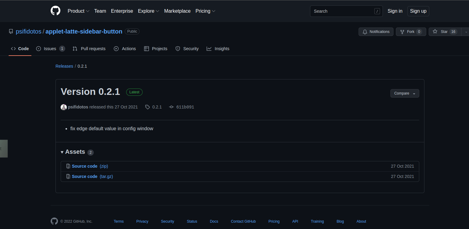Open the About footer link
The image size is (469, 229).
coord(361,221)
